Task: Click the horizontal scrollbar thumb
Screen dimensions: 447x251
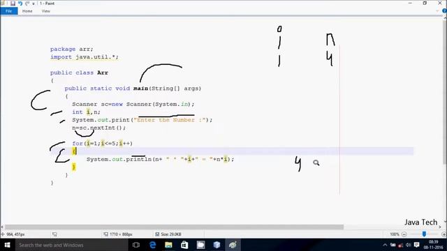Action: [x=174, y=227]
